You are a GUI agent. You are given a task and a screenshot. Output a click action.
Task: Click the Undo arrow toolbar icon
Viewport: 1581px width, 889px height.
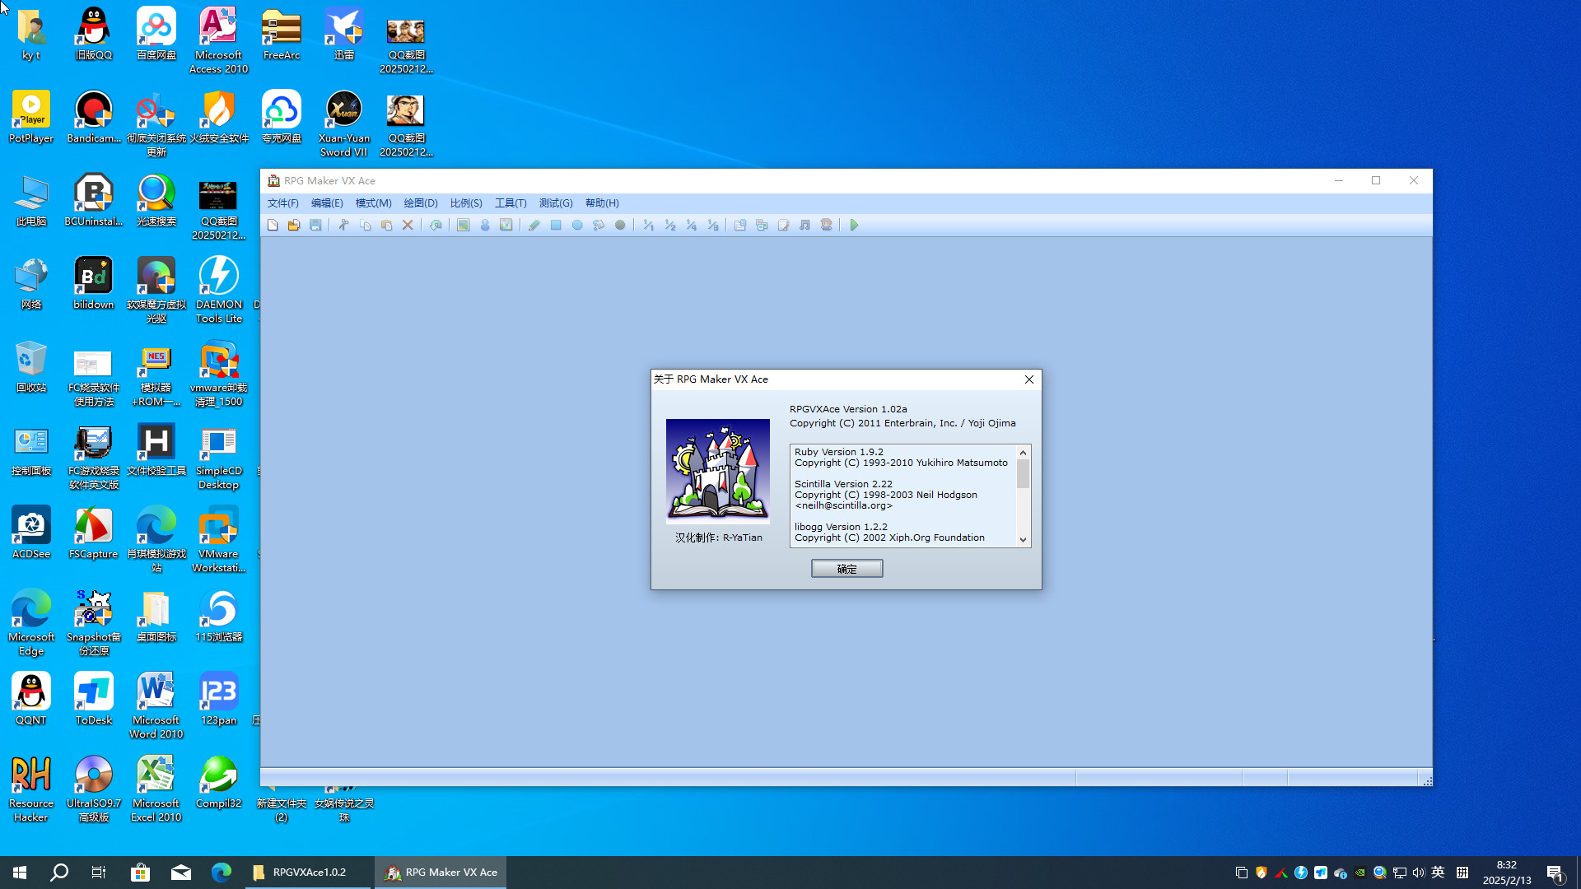[436, 225]
